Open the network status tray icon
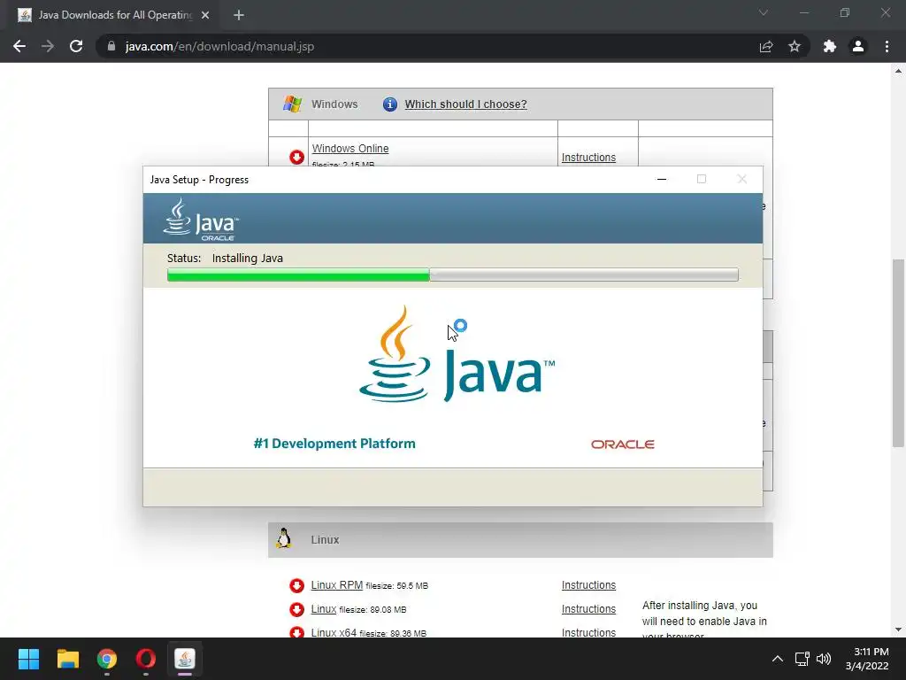The image size is (906, 680). (802, 659)
